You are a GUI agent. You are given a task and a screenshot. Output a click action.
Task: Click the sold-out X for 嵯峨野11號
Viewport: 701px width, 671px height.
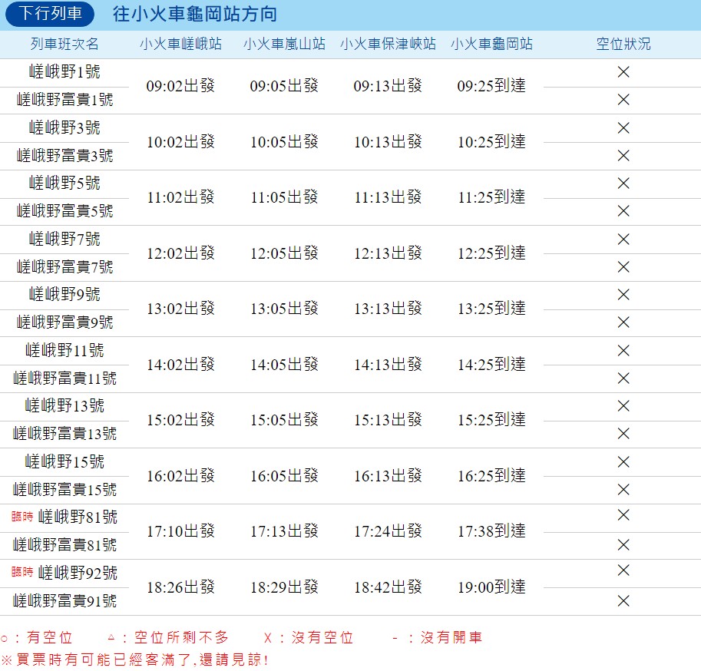click(x=623, y=351)
